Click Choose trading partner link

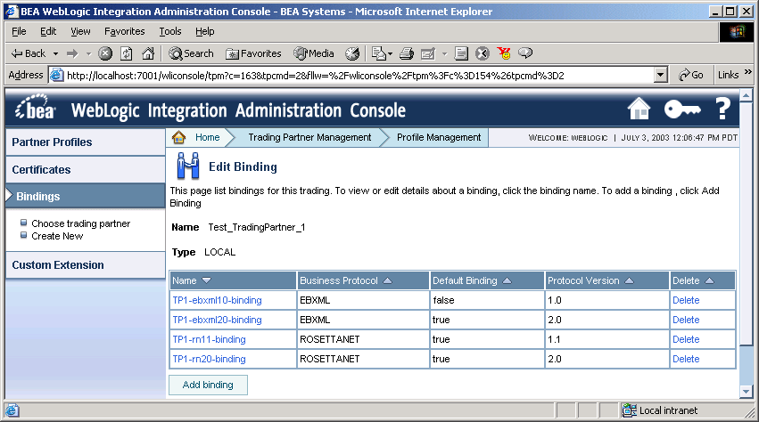81,223
